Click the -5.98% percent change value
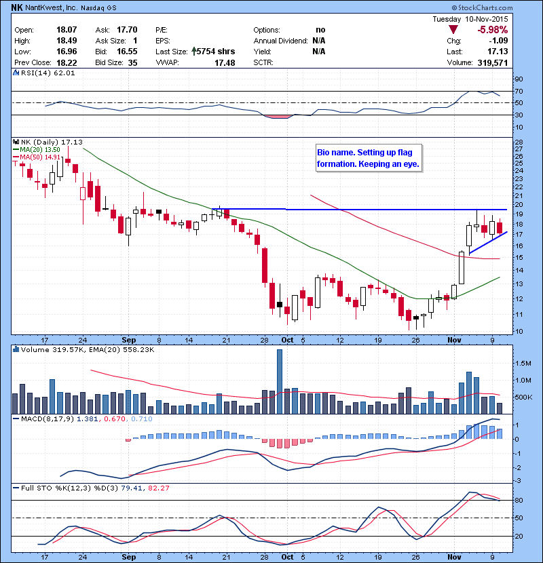This screenshot has height=563, width=543. tap(493, 30)
